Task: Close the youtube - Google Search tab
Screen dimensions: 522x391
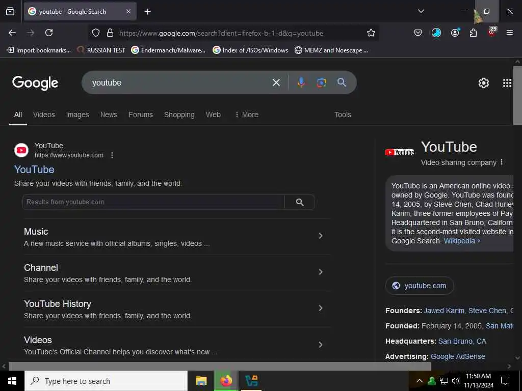Action: (x=128, y=12)
